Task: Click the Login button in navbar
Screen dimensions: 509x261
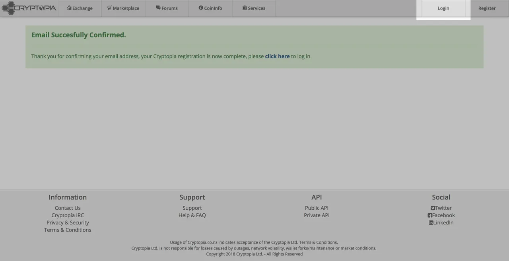Action: pyautogui.click(x=443, y=8)
